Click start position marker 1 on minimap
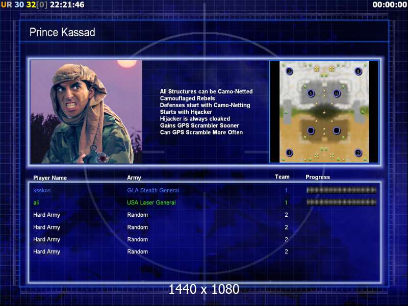The height and width of the screenshot is (306, 408). 289,152
